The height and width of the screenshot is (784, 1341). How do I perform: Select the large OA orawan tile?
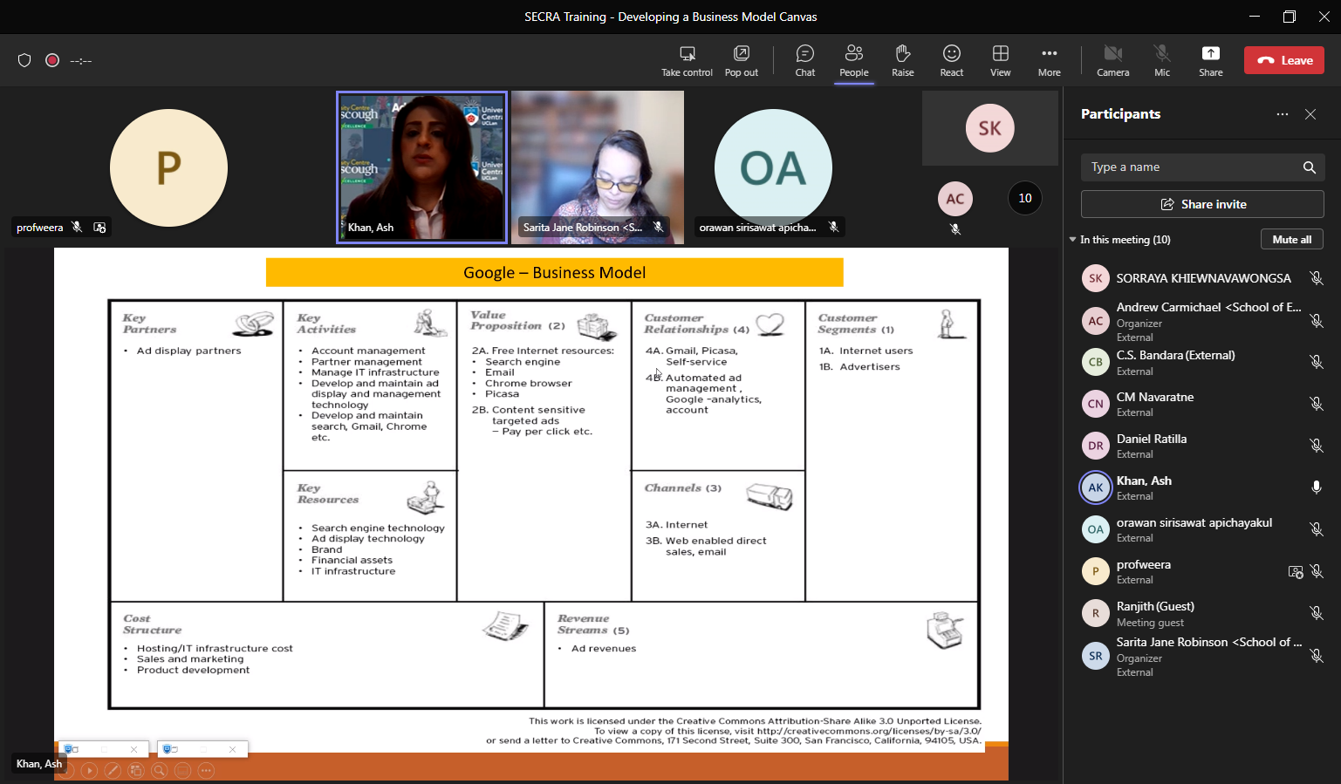[x=773, y=167]
